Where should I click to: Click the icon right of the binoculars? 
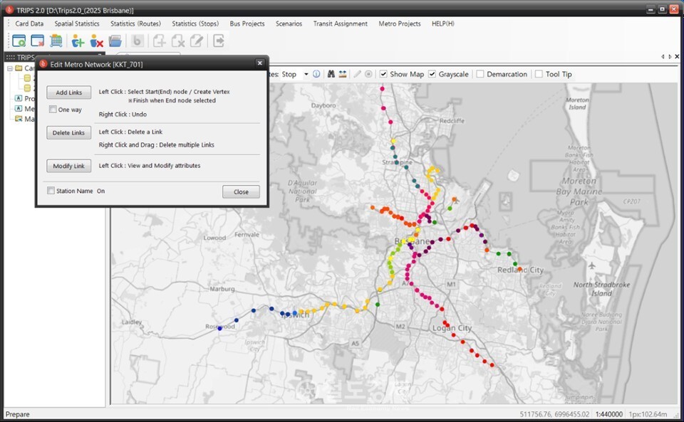click(343, 74)
